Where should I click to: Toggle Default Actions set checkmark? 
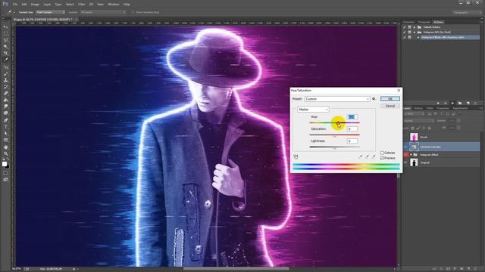click(405, 27)
